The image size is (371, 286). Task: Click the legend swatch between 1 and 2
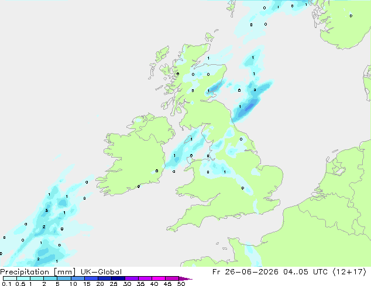(x=37, y=278)
